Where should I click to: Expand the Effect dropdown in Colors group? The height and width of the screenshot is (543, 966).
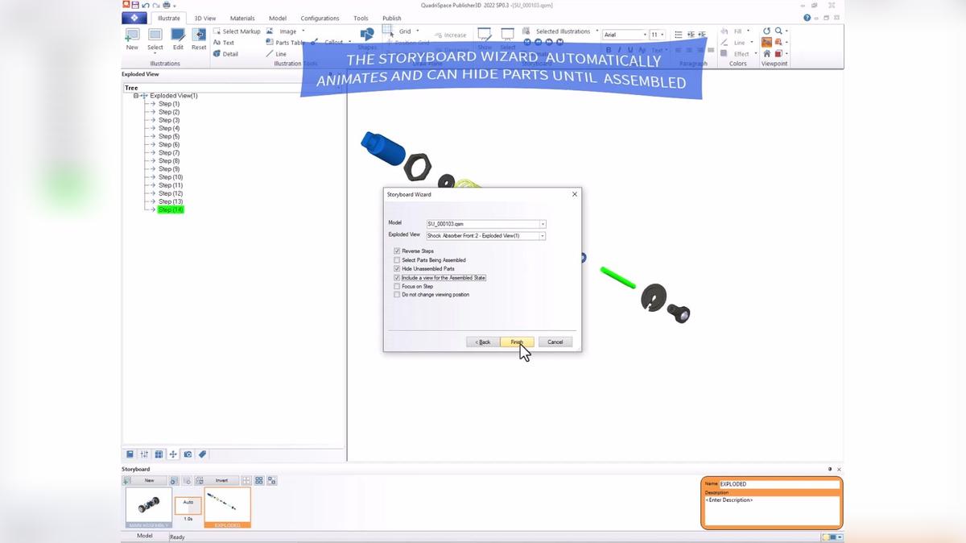(x=756, y=54)
